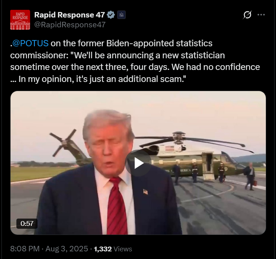Click the quoted tweet text about statistician
The height and width of the screenshot is (259, 276).
pos(135,61)
